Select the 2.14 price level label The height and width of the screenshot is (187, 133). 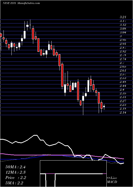pyautogui.click(x=123, y=112)
